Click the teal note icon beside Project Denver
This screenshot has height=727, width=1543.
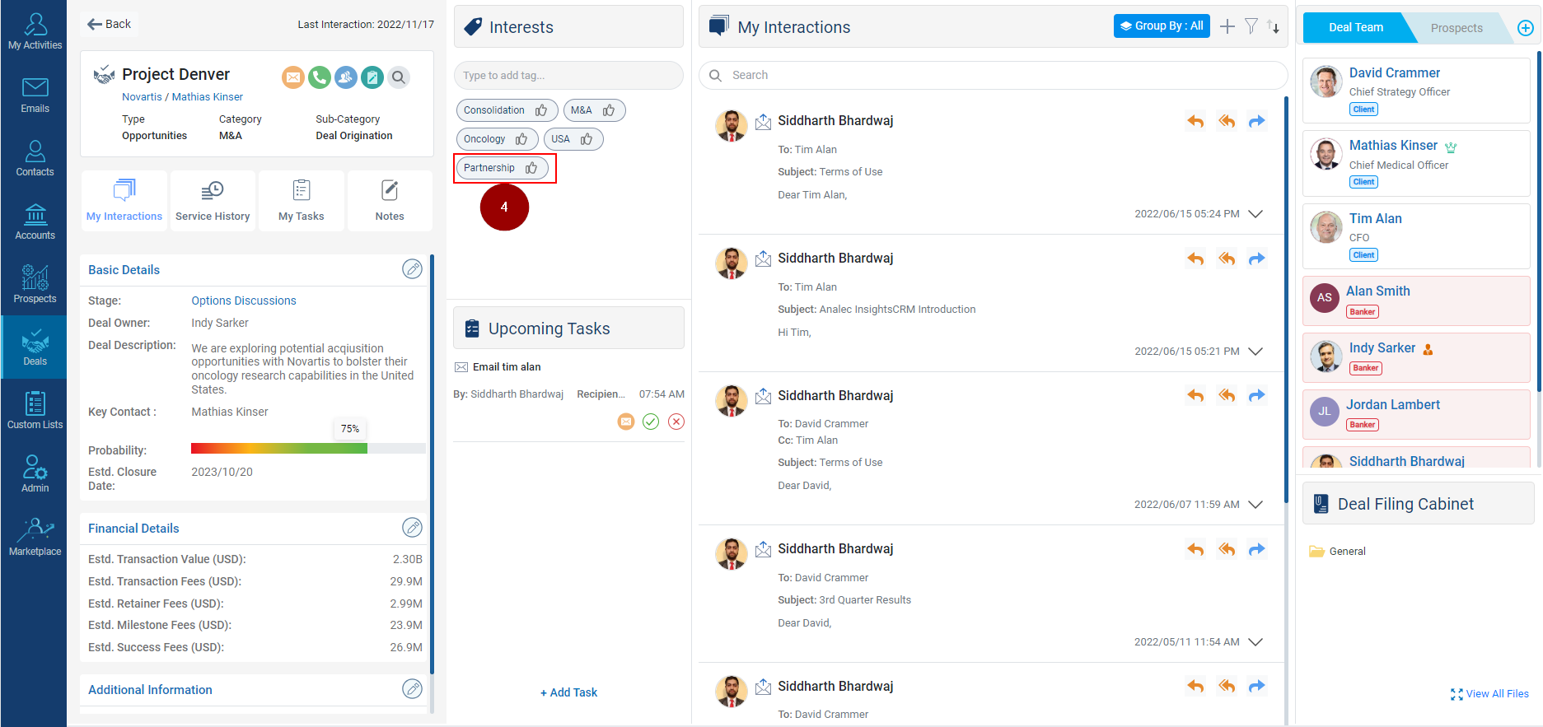[x=372, y=77]
